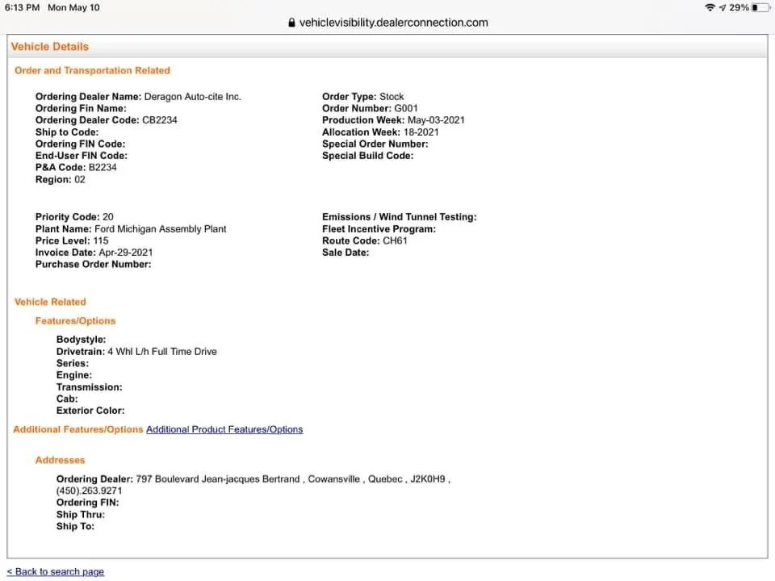775x581 pixels.
Task: Open Additional Product Features/Options link
Action: point(224,429)
